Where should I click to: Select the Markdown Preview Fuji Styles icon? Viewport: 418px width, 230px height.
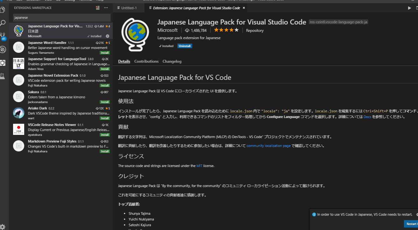18,146
